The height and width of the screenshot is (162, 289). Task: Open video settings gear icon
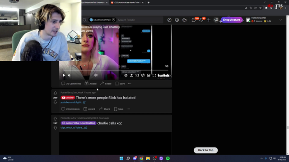(126, 75)
